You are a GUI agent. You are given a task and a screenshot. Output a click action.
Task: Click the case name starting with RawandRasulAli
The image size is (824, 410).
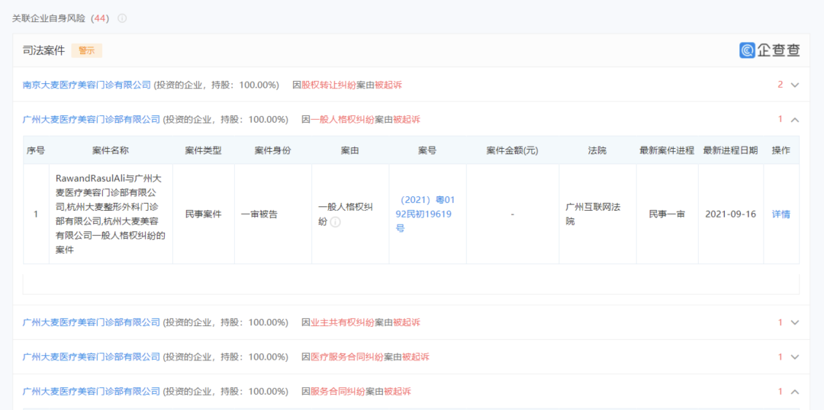click(111, 214)
